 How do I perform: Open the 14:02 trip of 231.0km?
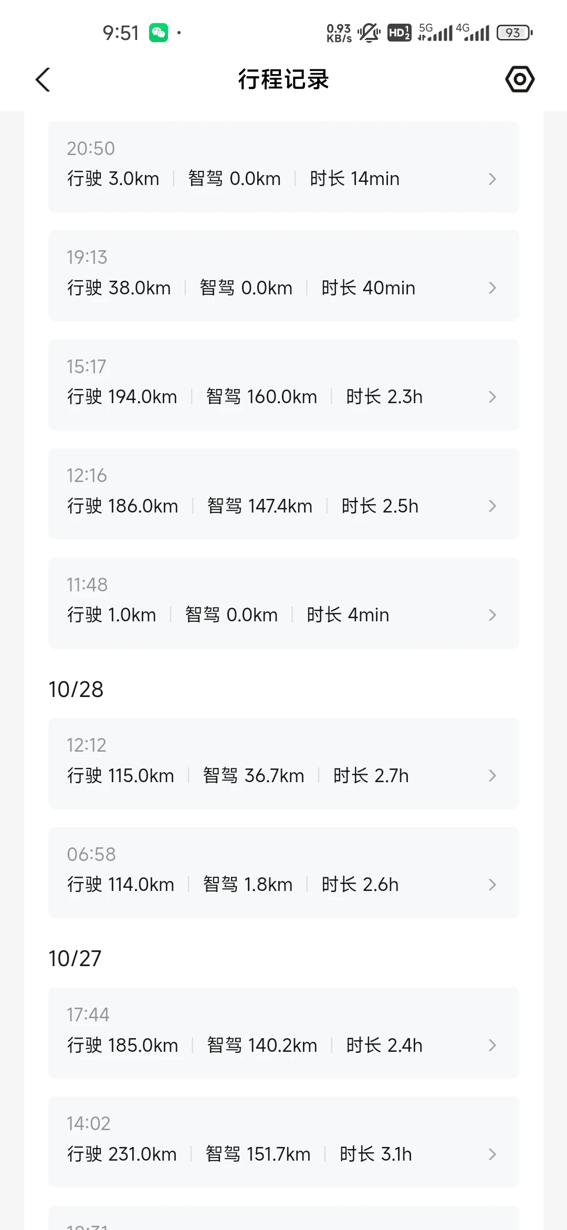283,1142
